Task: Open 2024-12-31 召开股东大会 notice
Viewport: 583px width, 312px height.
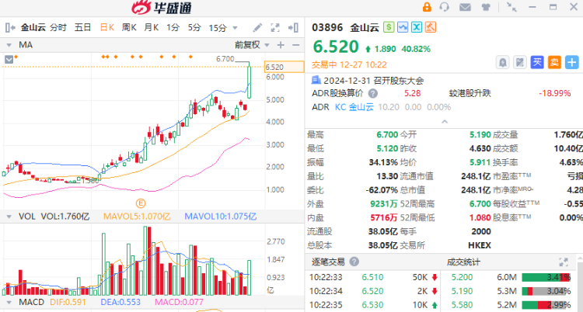Action: coord(373,81)
